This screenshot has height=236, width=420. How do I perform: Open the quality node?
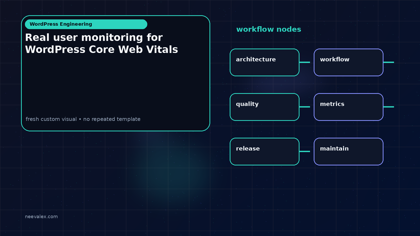[x=265, y=107]
